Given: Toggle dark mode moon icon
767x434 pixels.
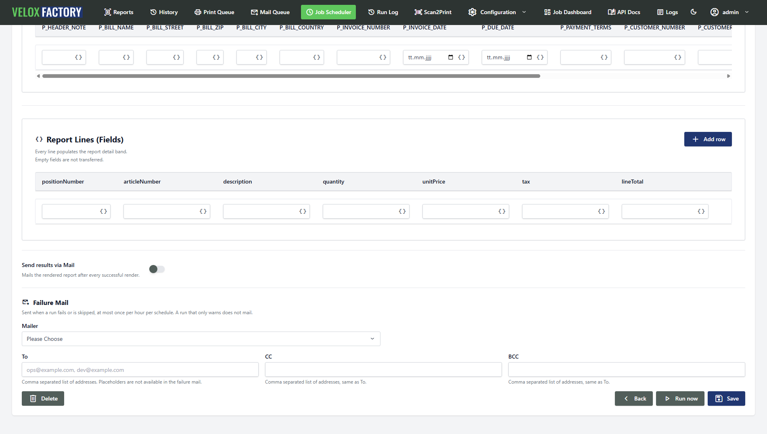Looking at the screenshot, I should point(694,12).
